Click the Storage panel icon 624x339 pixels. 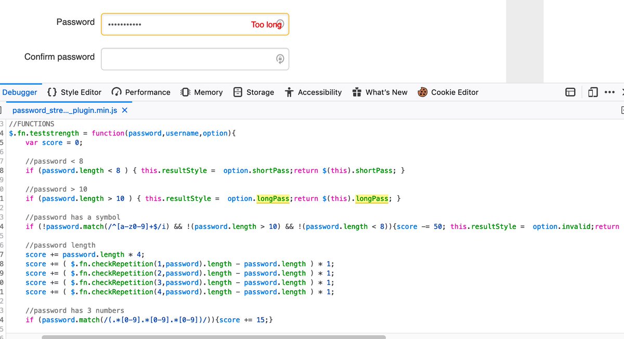[x=238, y=92]
